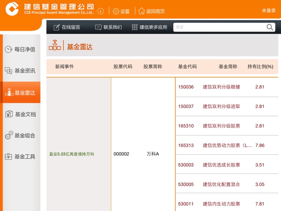Click the 基金雷达 page title

point(80,47)
